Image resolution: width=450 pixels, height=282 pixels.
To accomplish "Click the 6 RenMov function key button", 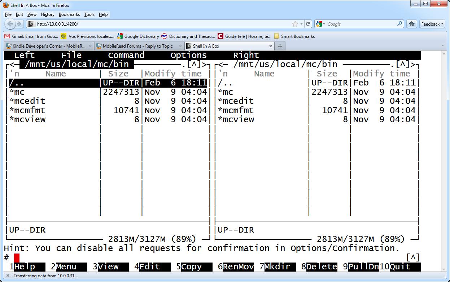I will click(x=236, y=267).
